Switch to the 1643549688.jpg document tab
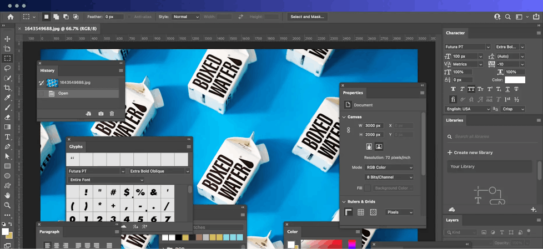 click(60, 28)
